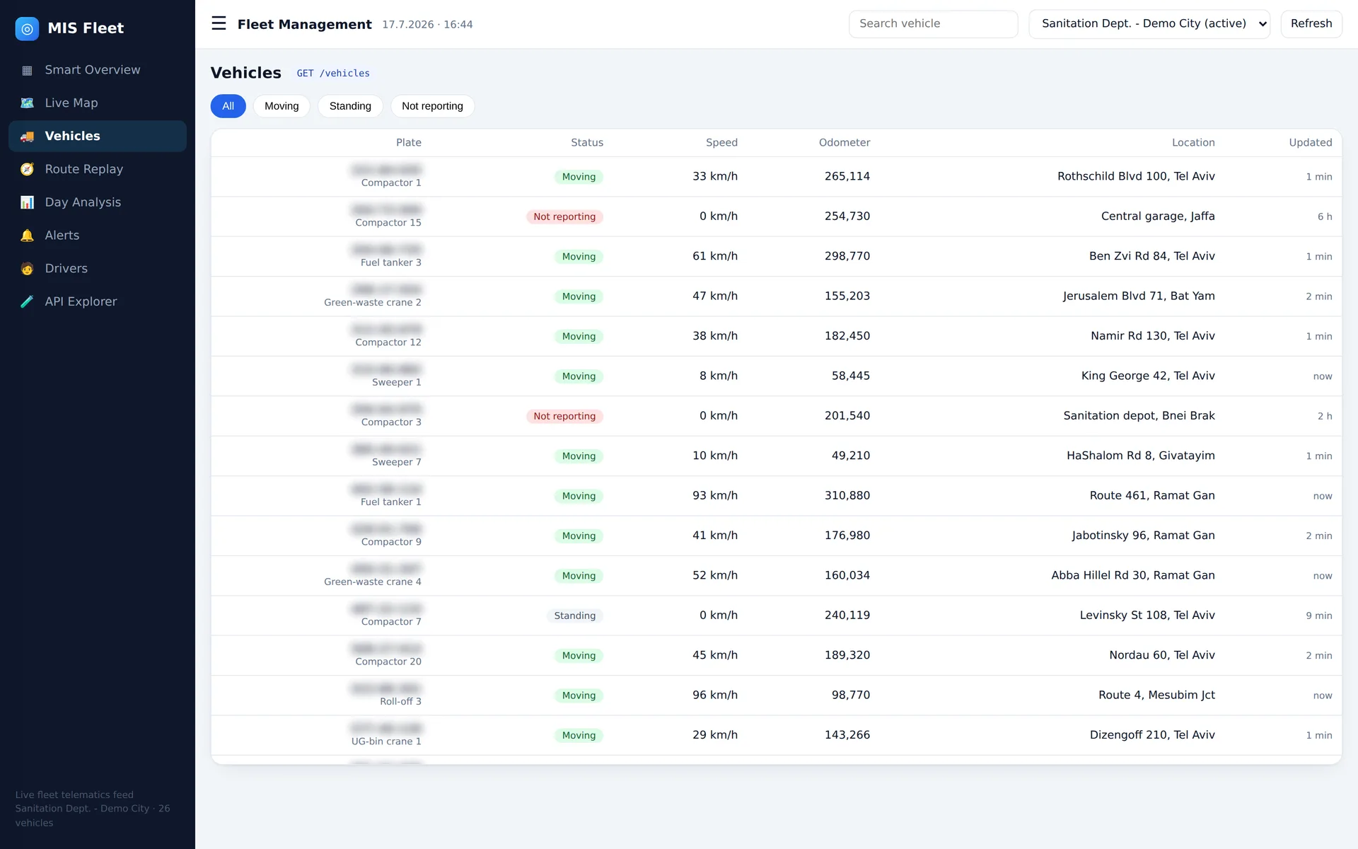1358x849 pixels.
Task: Open Day Analysis section
Action: tap(98, 202)
